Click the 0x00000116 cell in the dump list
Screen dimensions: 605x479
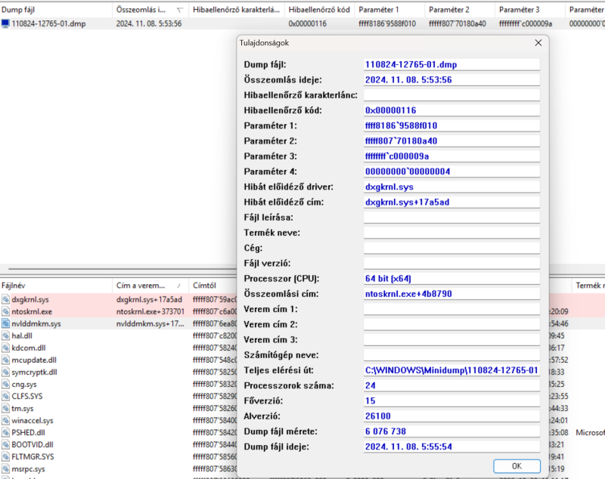pyautogui.click(x=308, y=24)
